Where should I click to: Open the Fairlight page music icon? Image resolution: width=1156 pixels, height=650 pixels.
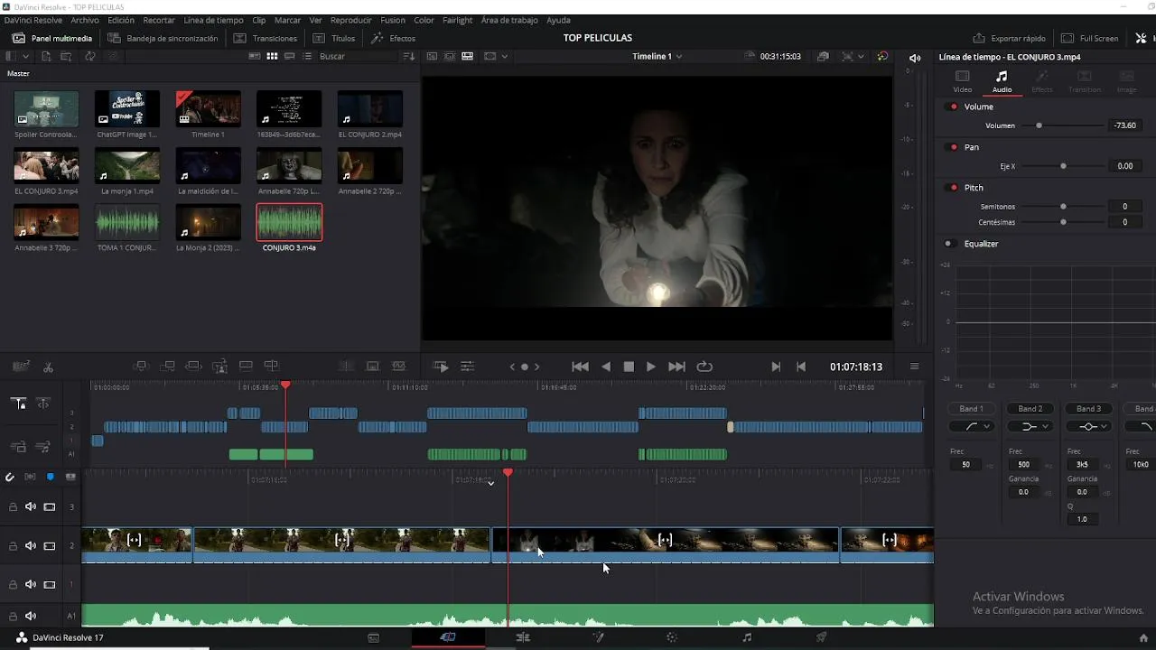click(747, 637)
